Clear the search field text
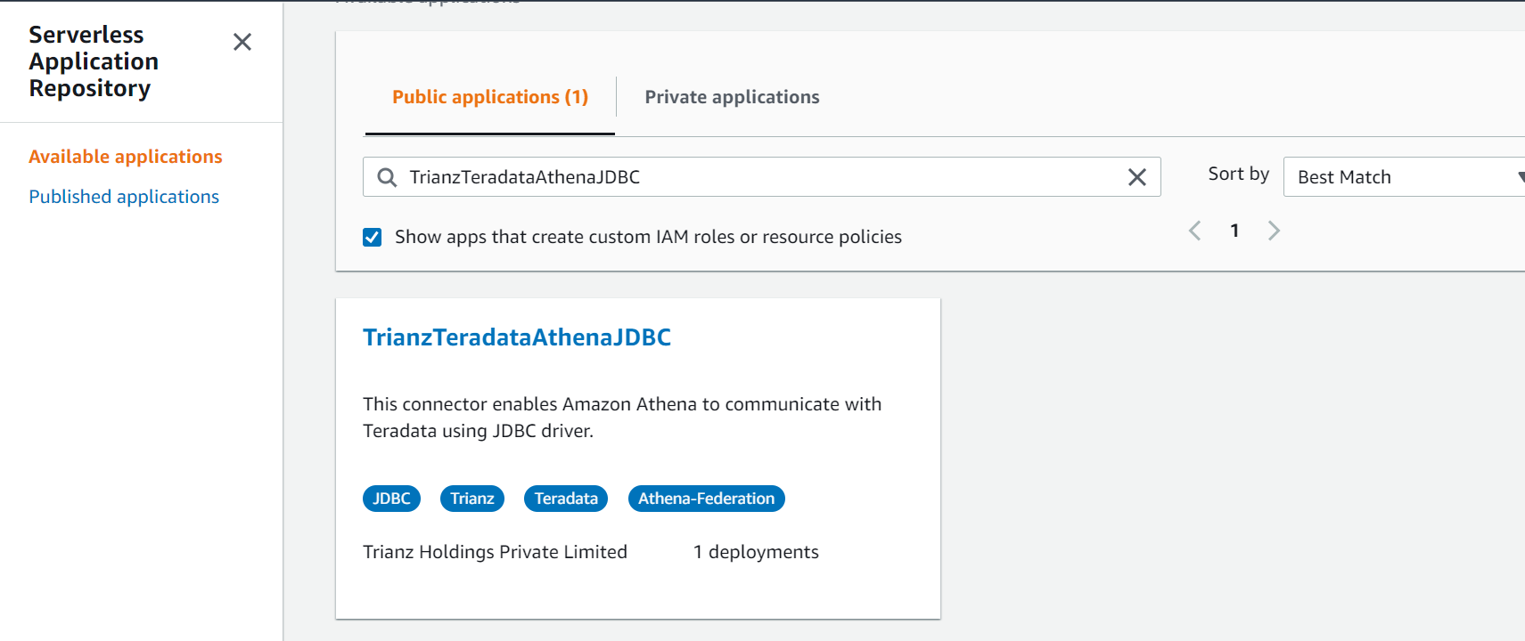 (x=1136, y=177)
